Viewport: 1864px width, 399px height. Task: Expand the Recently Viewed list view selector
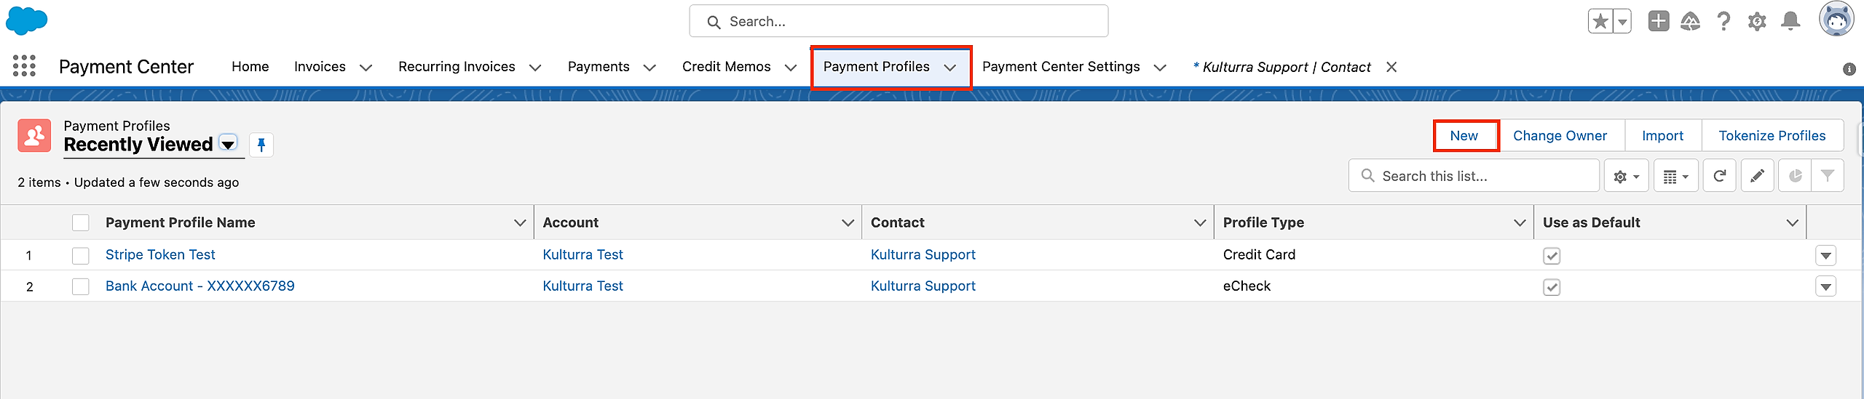tap(228, 144)
